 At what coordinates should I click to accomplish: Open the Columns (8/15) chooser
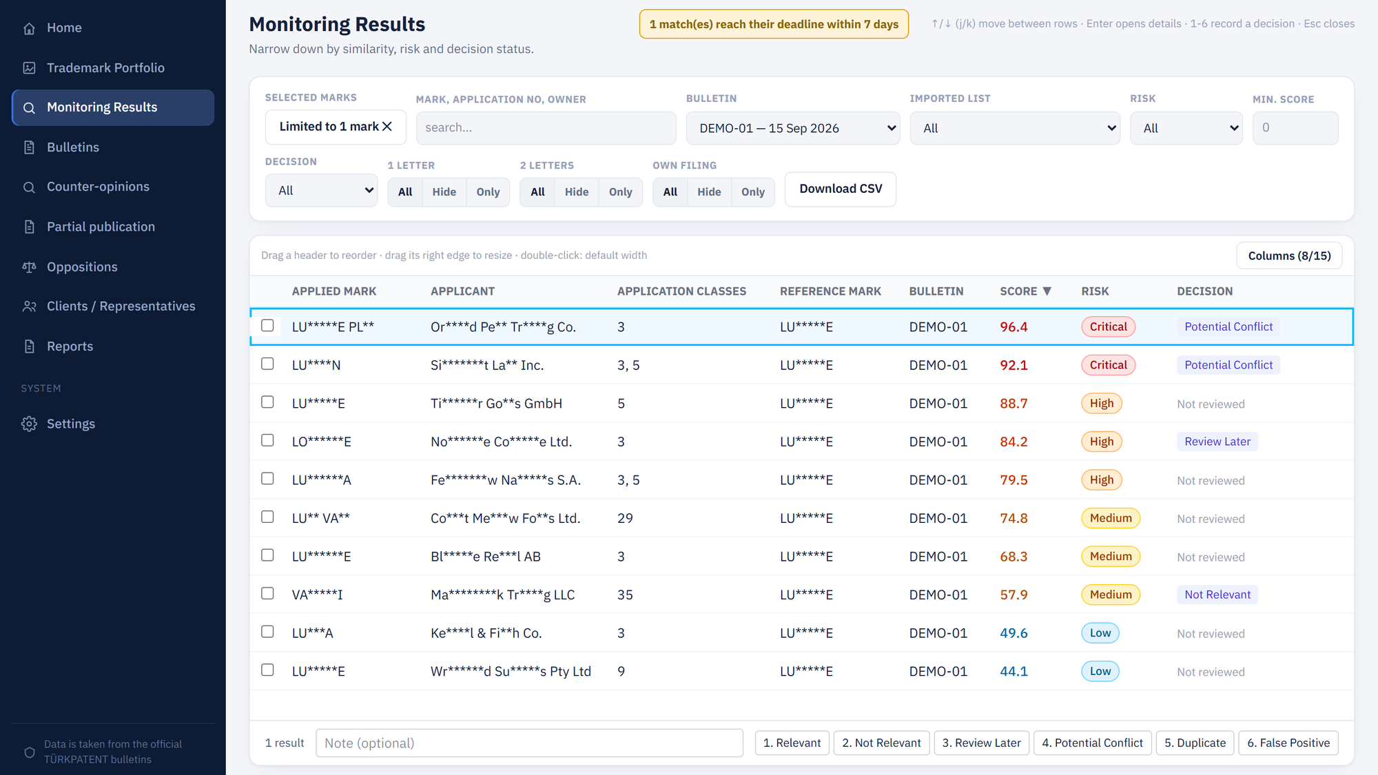pos(1289,256)
